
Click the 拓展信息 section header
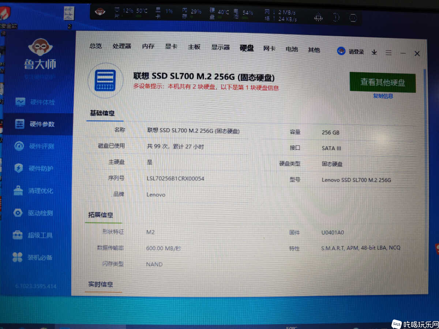point(101,215)
